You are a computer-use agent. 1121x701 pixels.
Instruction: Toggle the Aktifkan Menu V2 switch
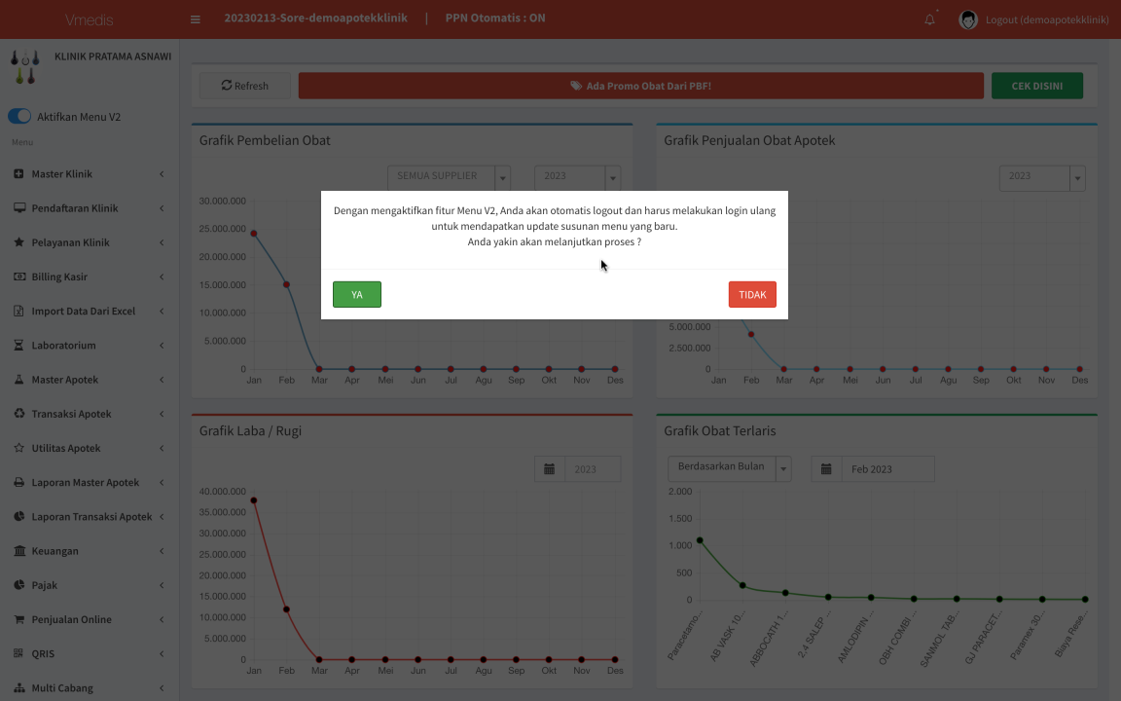(x=19, y=116)
